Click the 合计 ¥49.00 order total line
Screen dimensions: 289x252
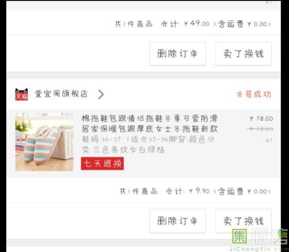(x=193, y=24)
